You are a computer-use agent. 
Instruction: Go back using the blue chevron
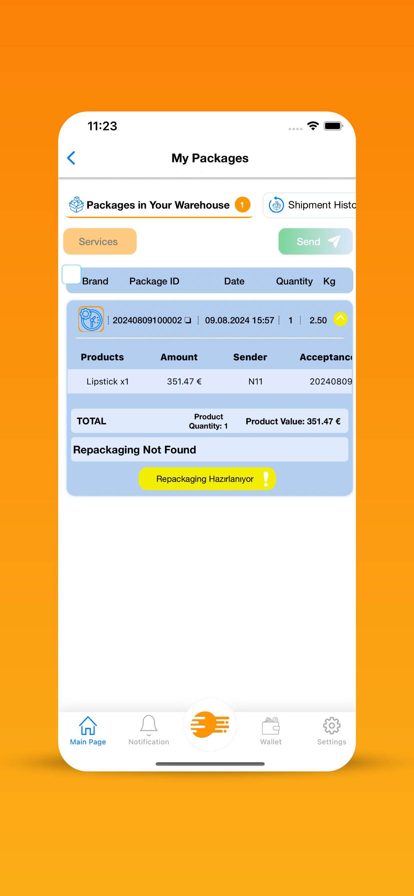click(x=71, y=158)
